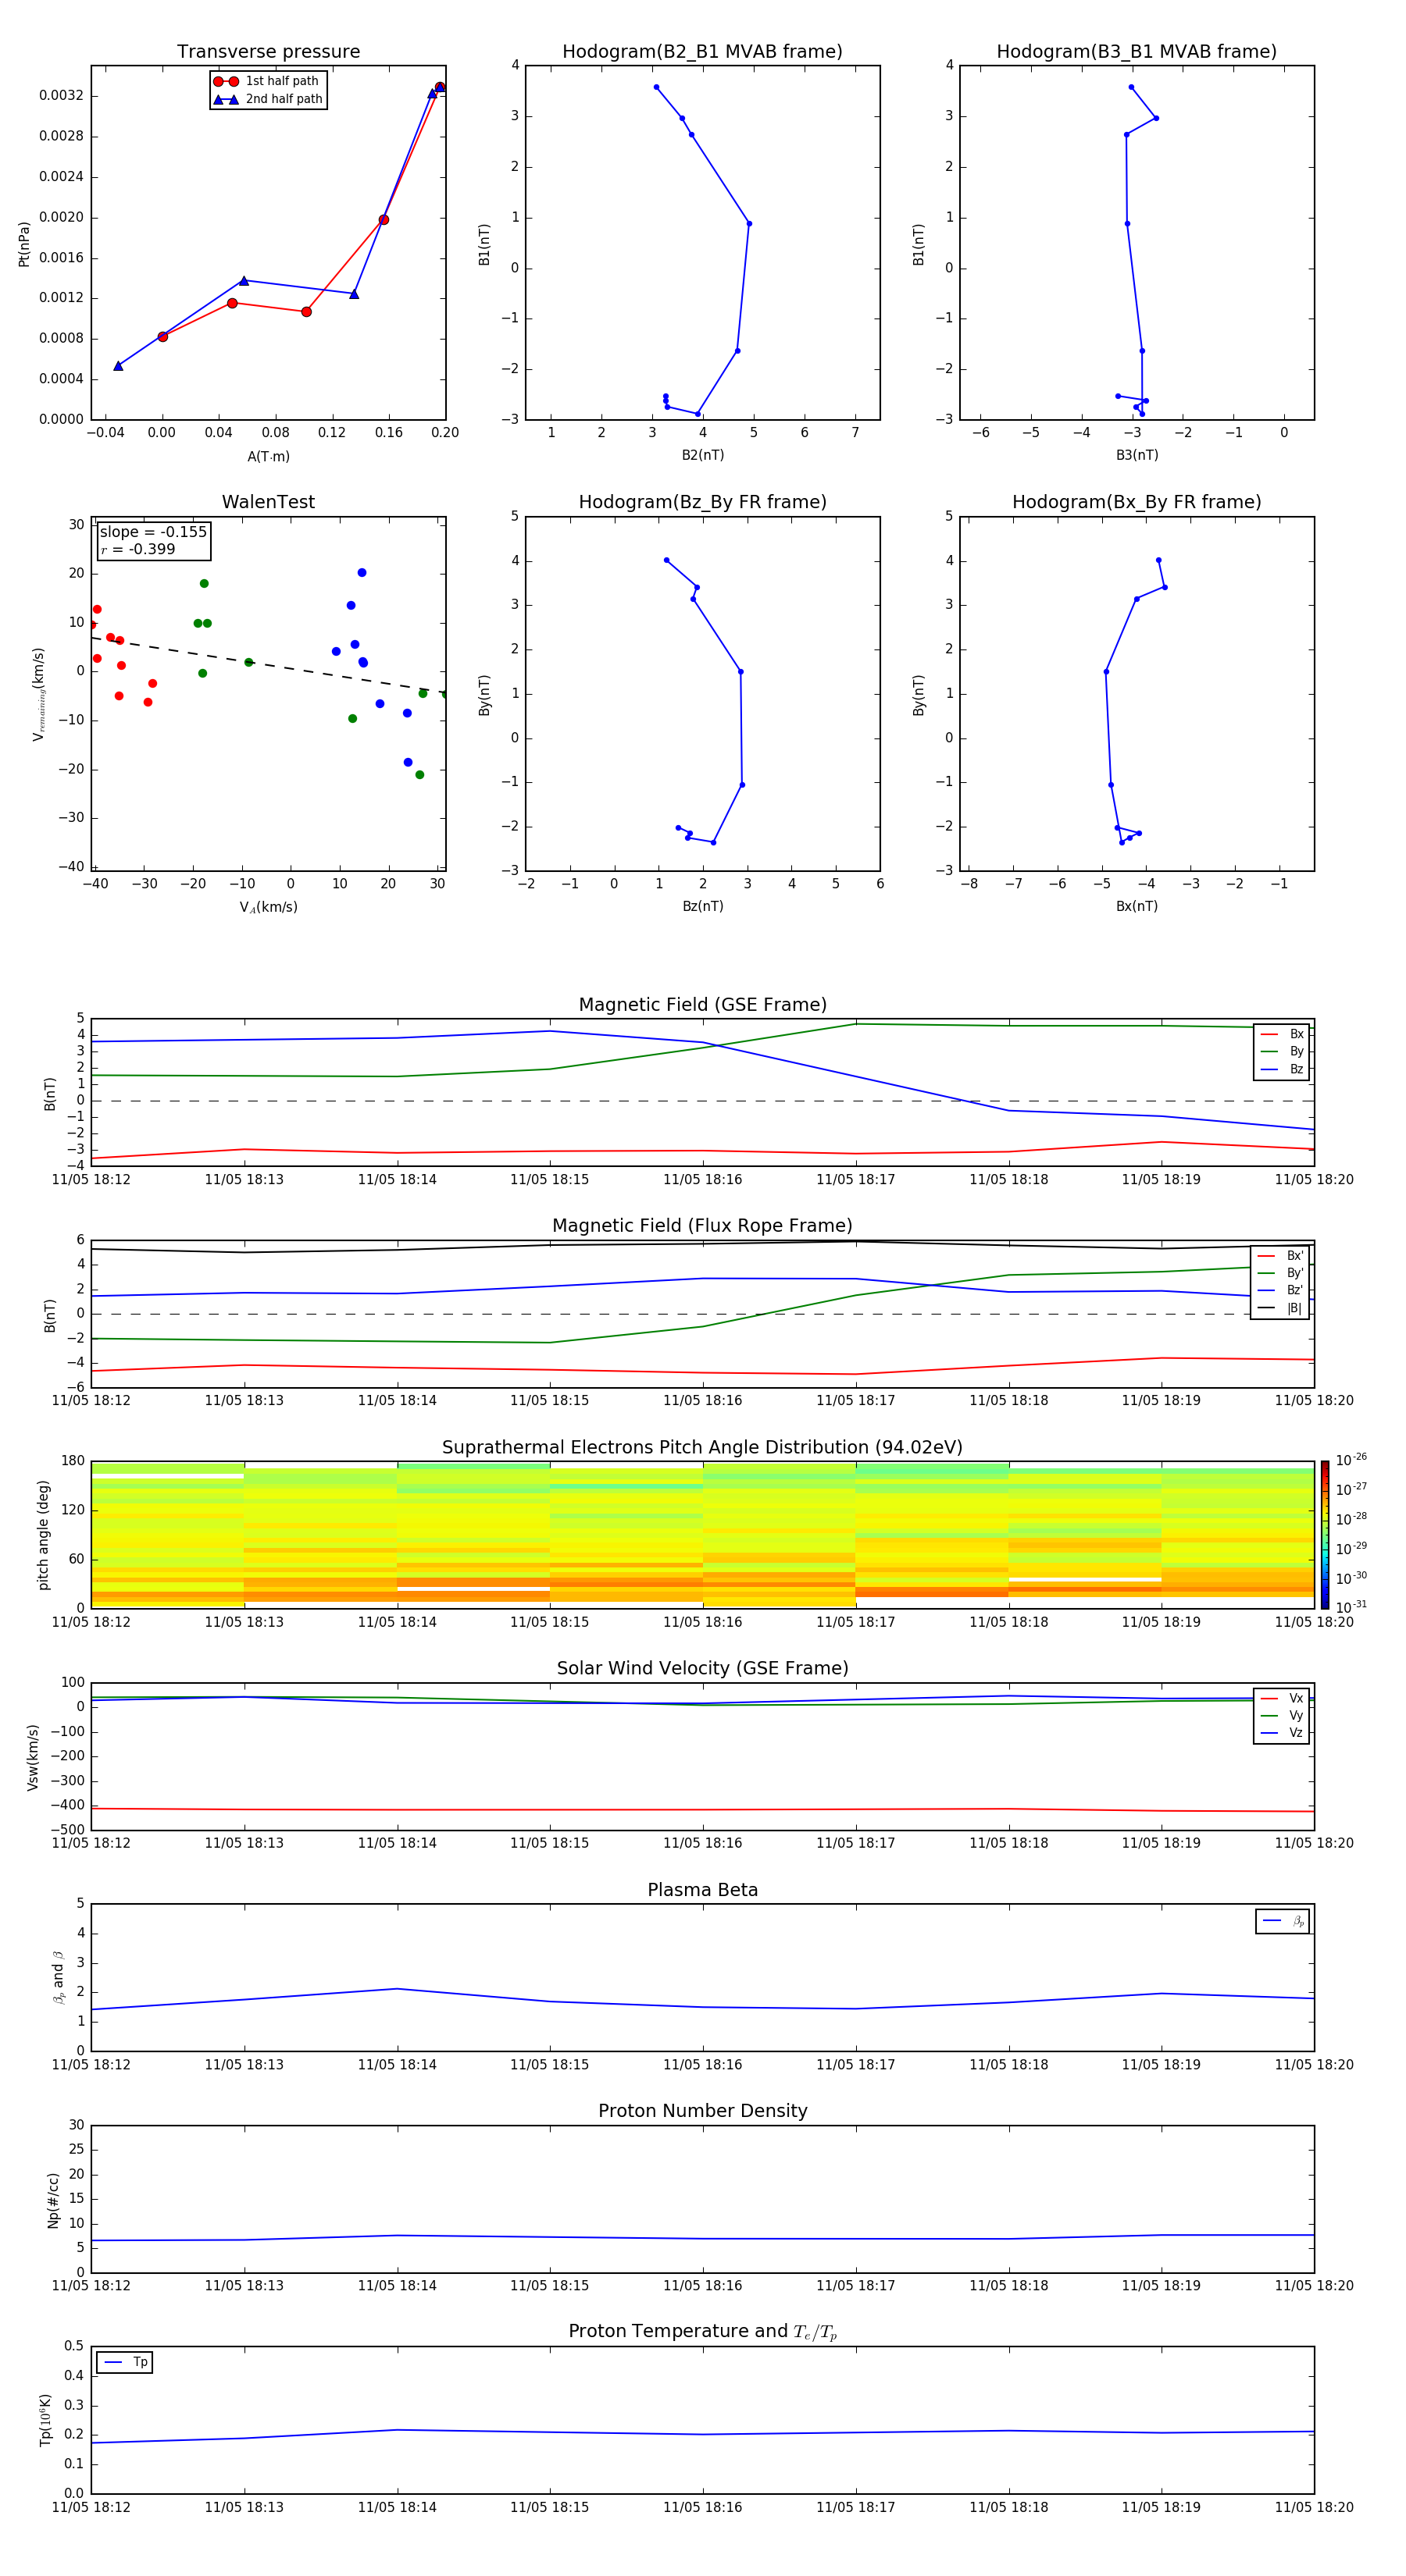Click the "Vsw(km/s)" y-axis label
Screen dimensions: 1406x2576
click(32, 1757)
